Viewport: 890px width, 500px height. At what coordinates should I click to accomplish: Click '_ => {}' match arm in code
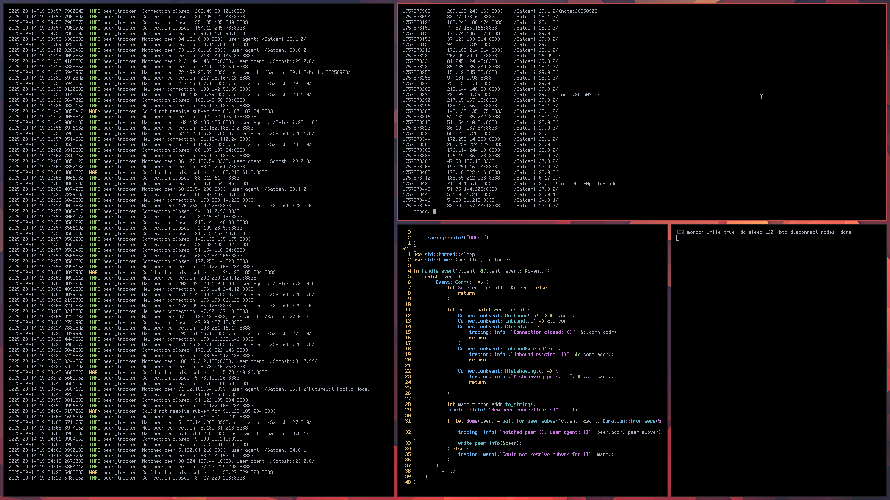coord(445,471)
